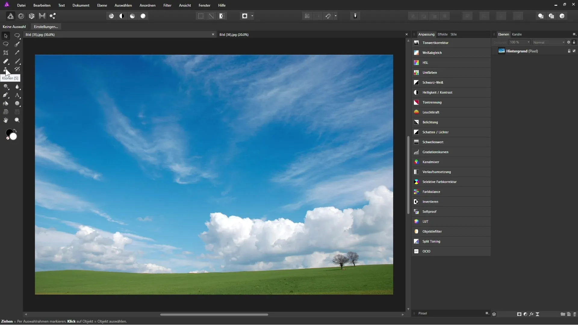Select the Hand view tool

(6, 120)
